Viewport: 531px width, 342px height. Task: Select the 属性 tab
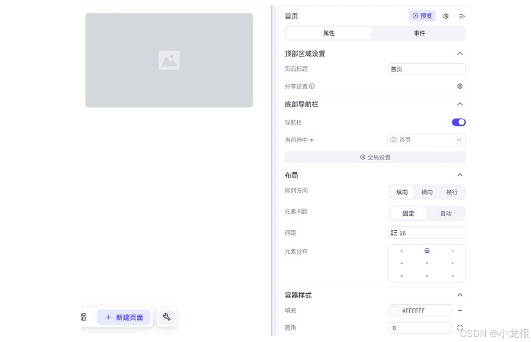click(328, 33)
